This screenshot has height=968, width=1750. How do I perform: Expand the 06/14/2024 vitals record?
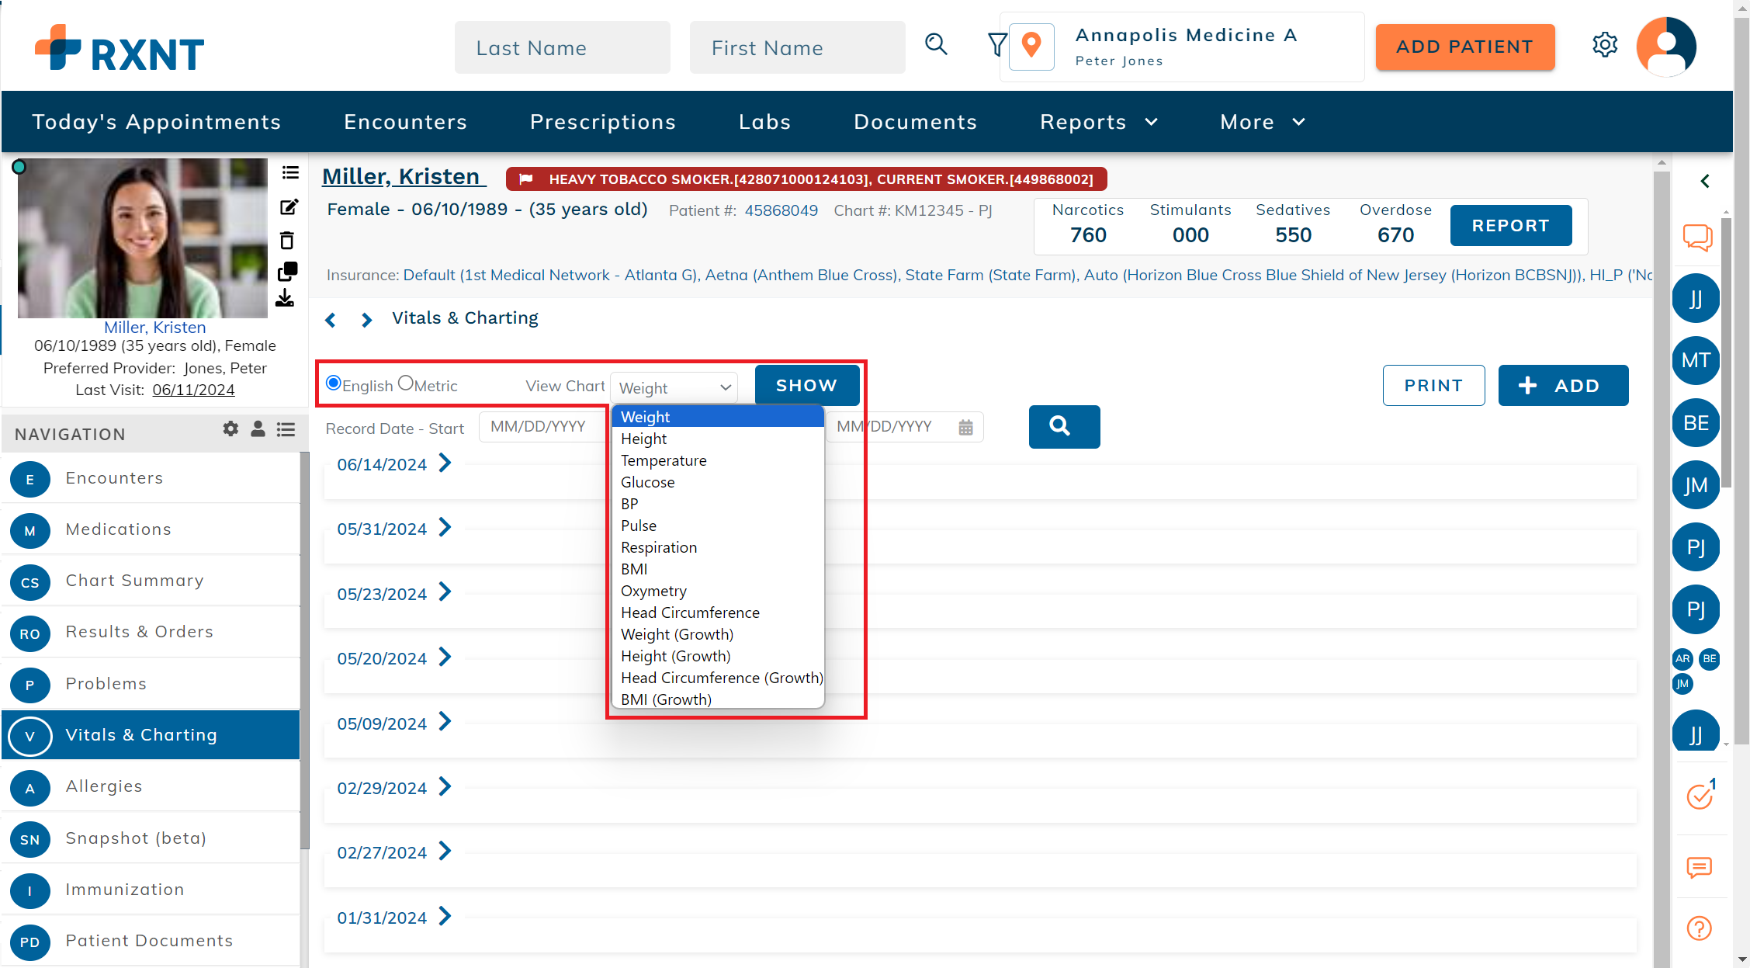(445, 463)
